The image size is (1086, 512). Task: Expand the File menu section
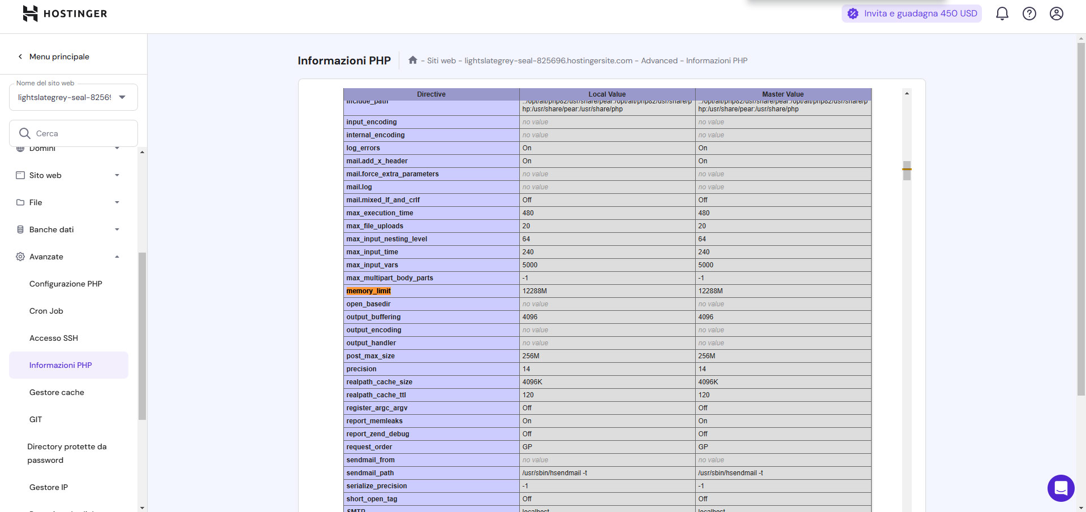pos(117,202)
